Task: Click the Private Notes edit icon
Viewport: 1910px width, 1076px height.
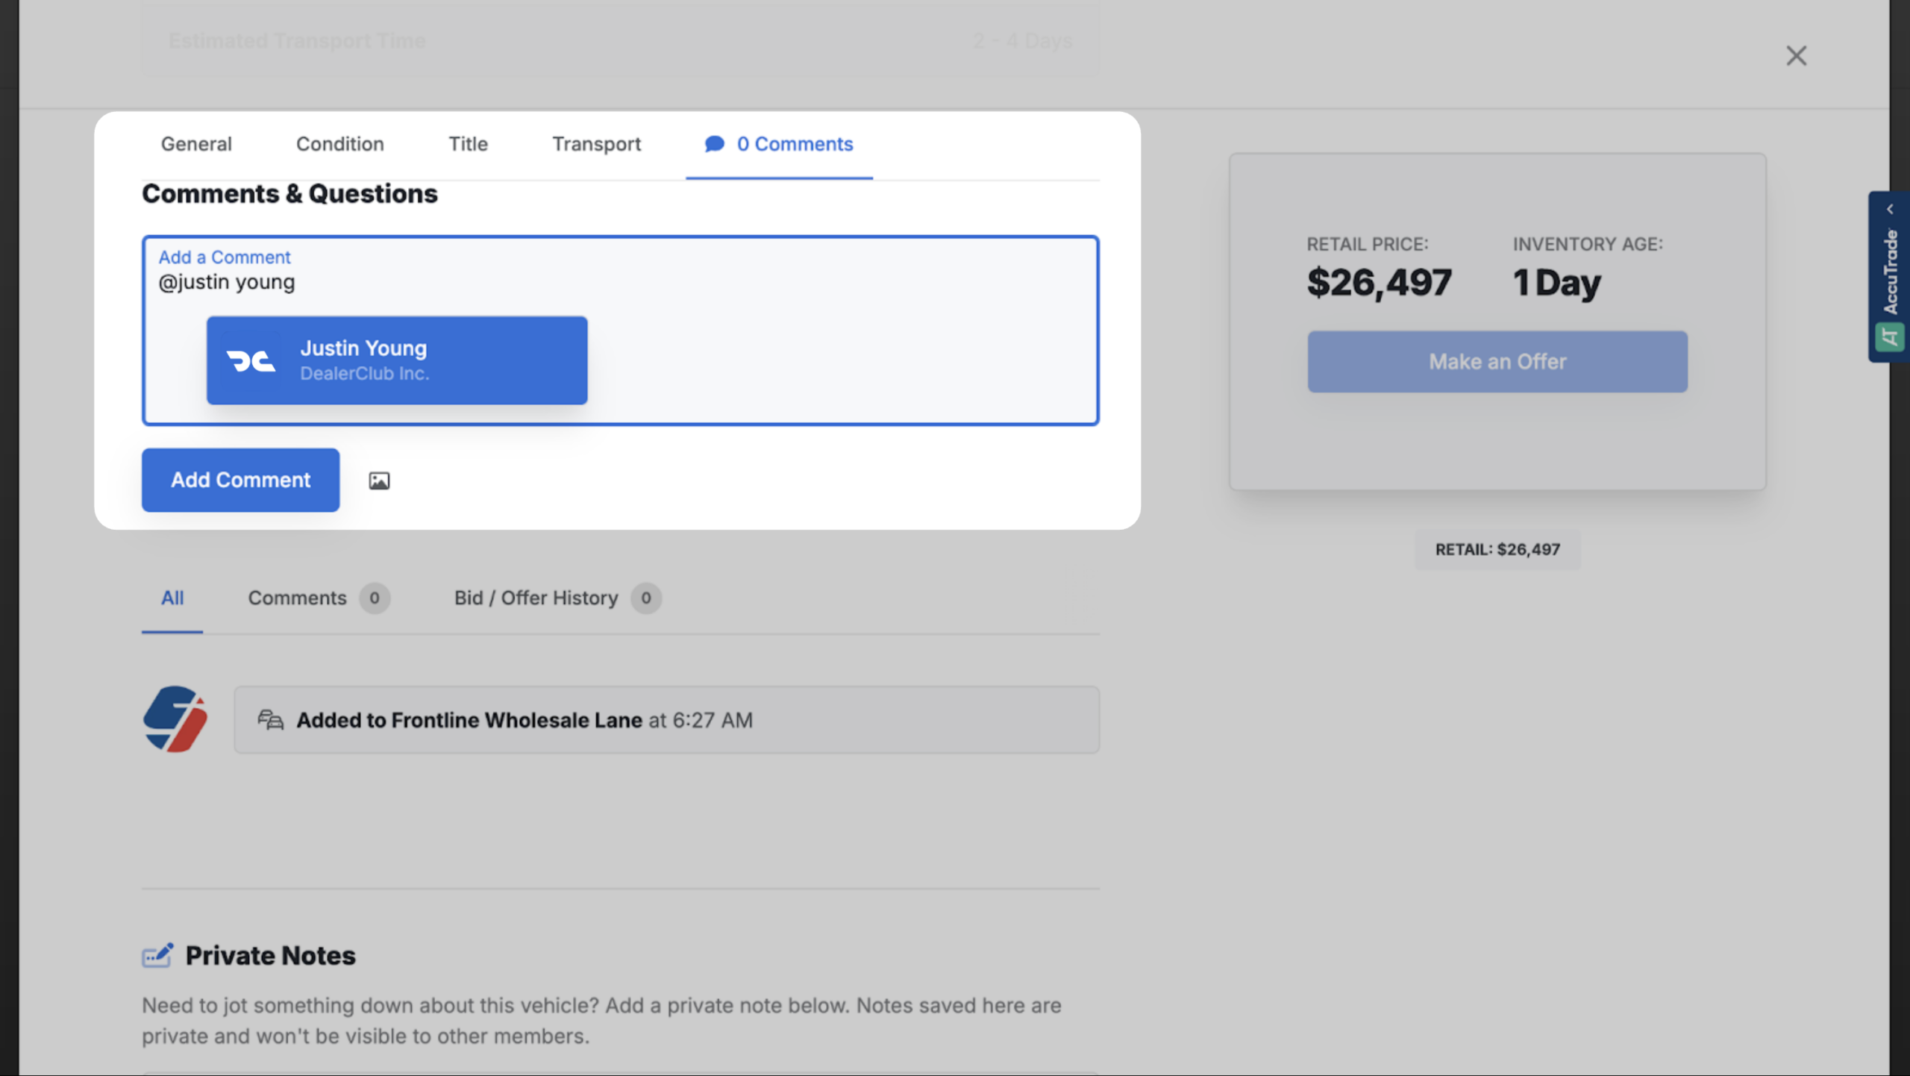Action: (x=157, y=955)
